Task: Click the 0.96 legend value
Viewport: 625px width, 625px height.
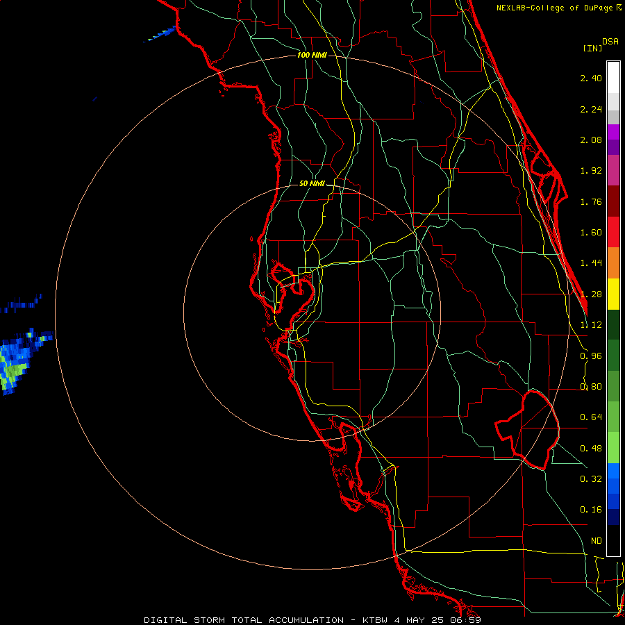Action: (591, 356)
